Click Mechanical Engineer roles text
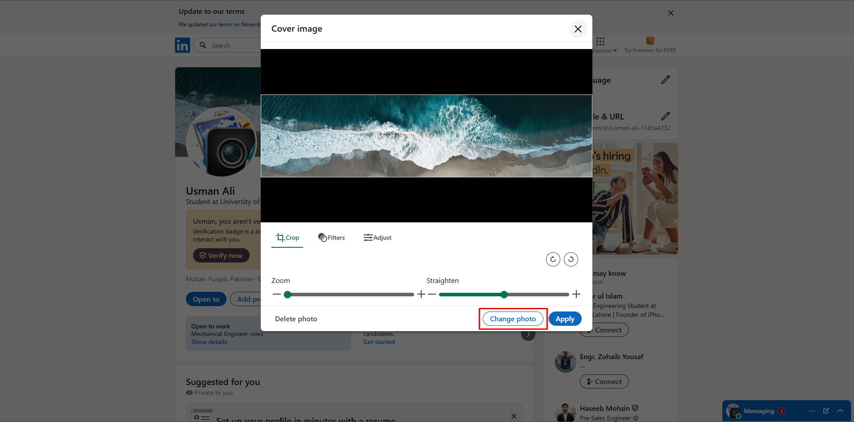 click(227, 334)
